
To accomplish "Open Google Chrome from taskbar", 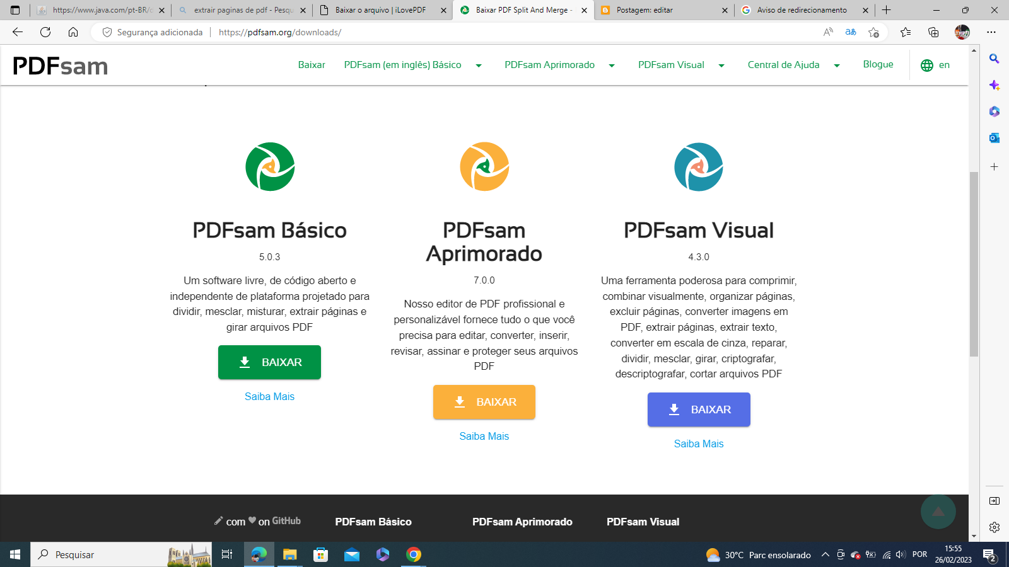I will (414, 554).
